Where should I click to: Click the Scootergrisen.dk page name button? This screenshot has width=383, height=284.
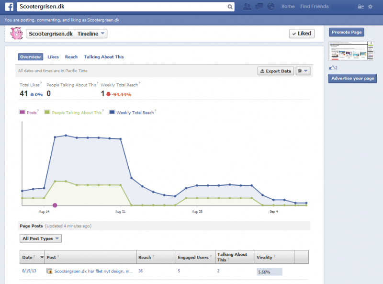click(x=51, y=34)
